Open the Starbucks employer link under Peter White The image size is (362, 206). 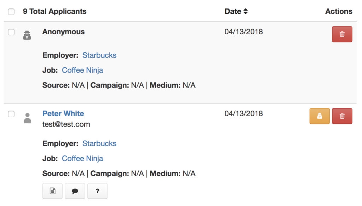99,143
